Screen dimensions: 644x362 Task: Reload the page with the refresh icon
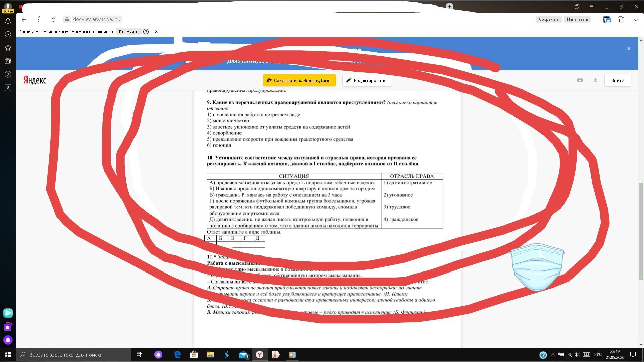(53, 19)
